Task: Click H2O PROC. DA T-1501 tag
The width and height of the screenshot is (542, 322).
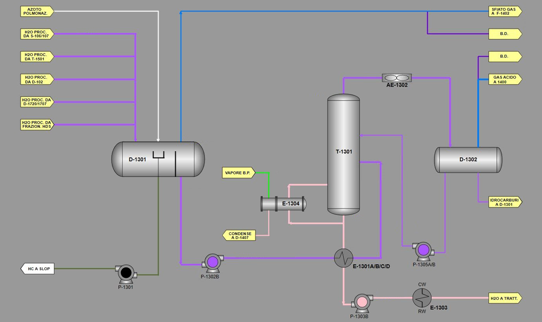Action: (37, 56)
